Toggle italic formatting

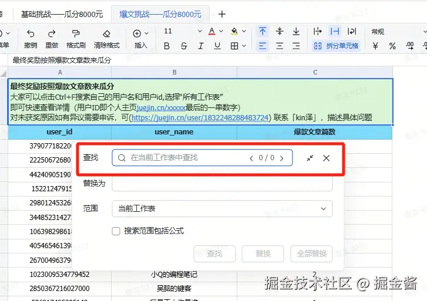click(201, 46)
